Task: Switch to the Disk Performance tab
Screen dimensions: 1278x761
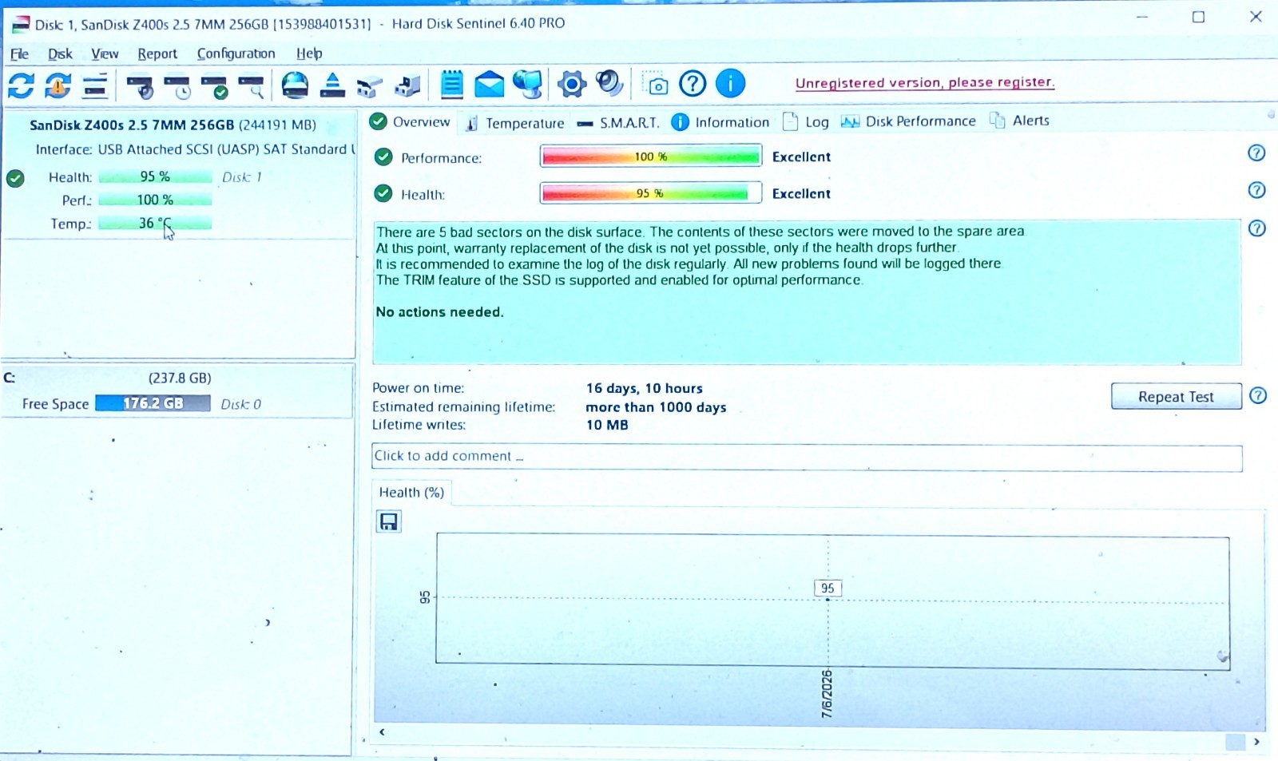Action: click(908, 121)
